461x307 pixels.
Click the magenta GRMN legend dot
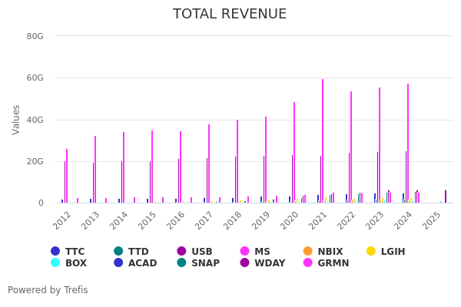308,262
